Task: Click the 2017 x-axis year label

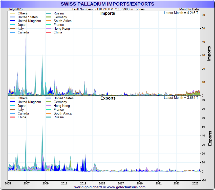Action: tap(120, 183)
